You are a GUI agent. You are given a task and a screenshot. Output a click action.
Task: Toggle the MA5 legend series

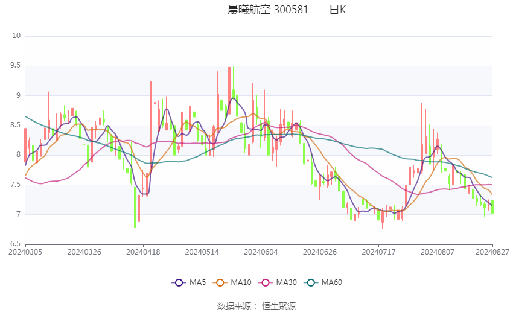click(x=189, y=282)
